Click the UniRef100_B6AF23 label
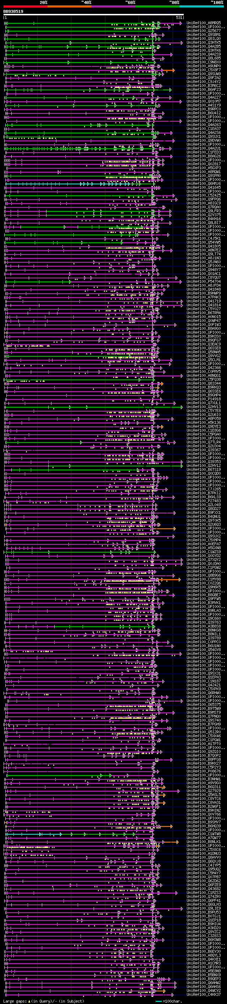227x1004 pixels. tap(204, 89)
